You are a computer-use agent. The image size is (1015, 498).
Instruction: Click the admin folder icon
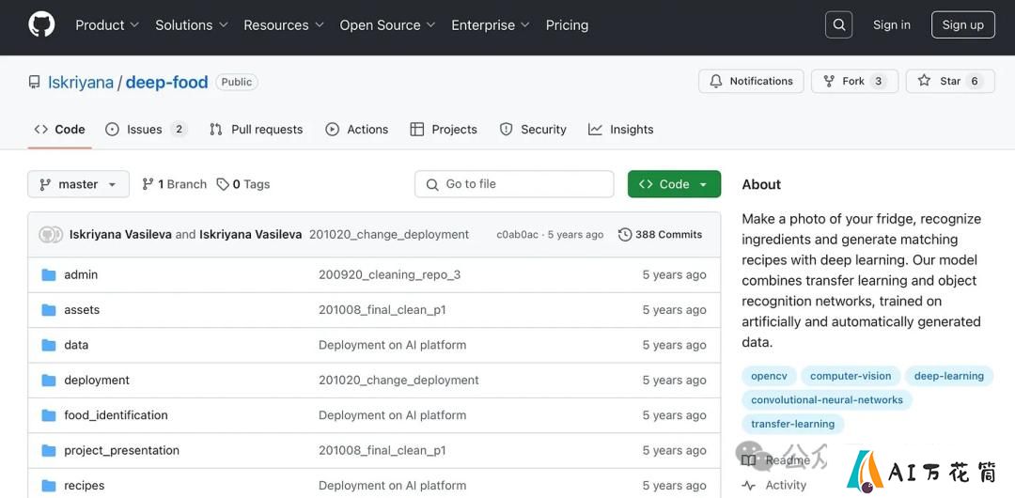(49, 274)
